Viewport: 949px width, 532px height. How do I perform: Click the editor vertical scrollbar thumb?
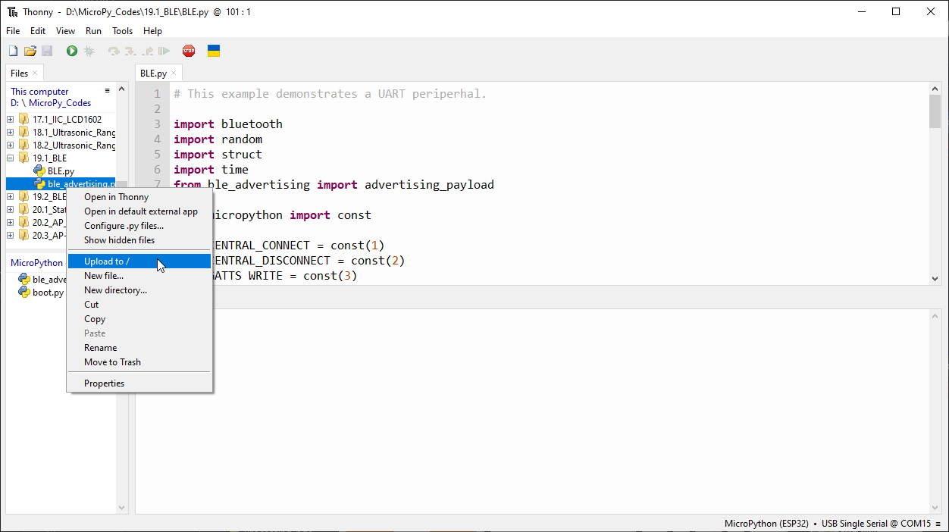tap(935, 112)
